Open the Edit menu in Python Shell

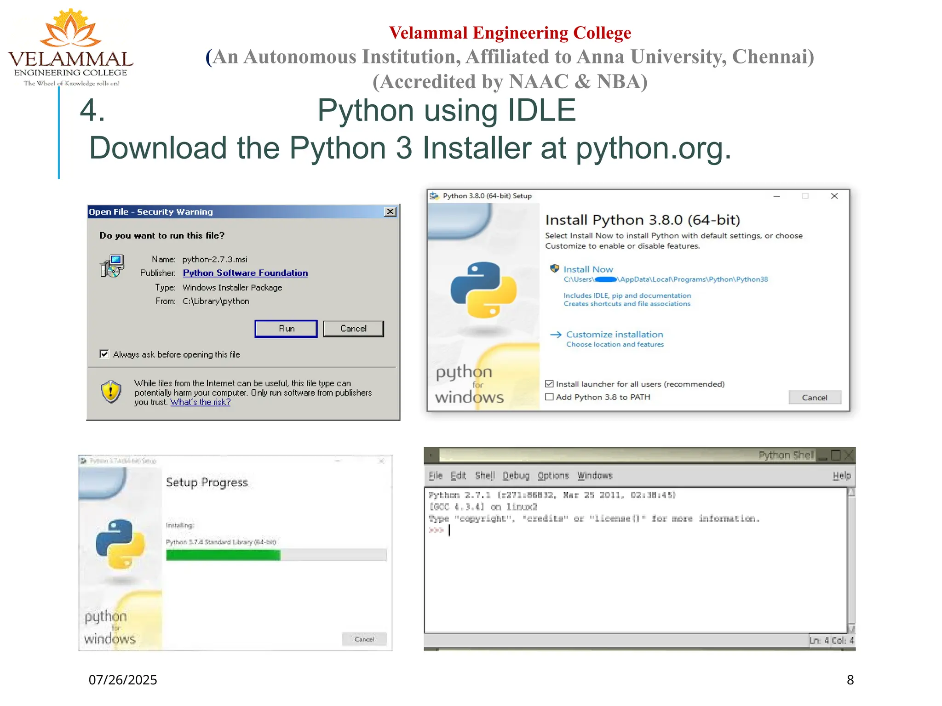pos(458,476)
